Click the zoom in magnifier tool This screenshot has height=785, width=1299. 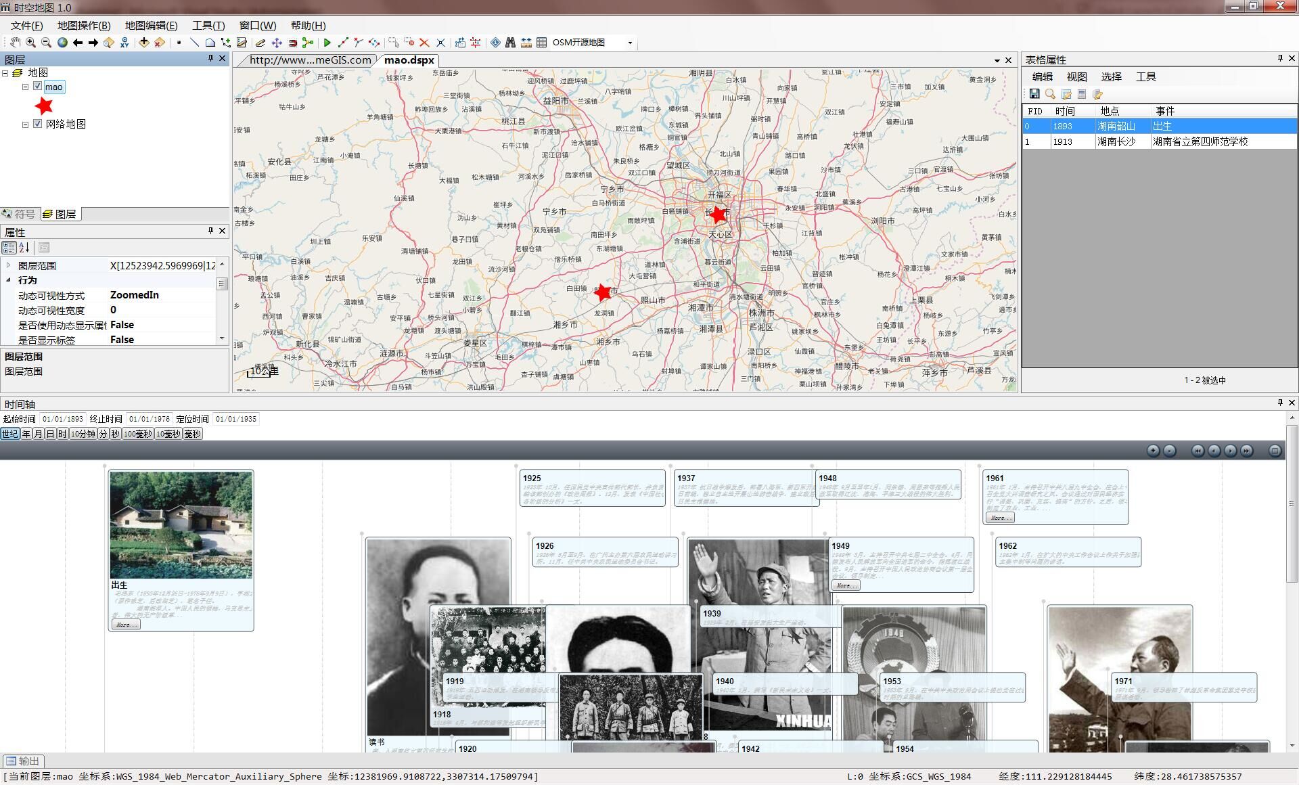click(x=30, y=43)
